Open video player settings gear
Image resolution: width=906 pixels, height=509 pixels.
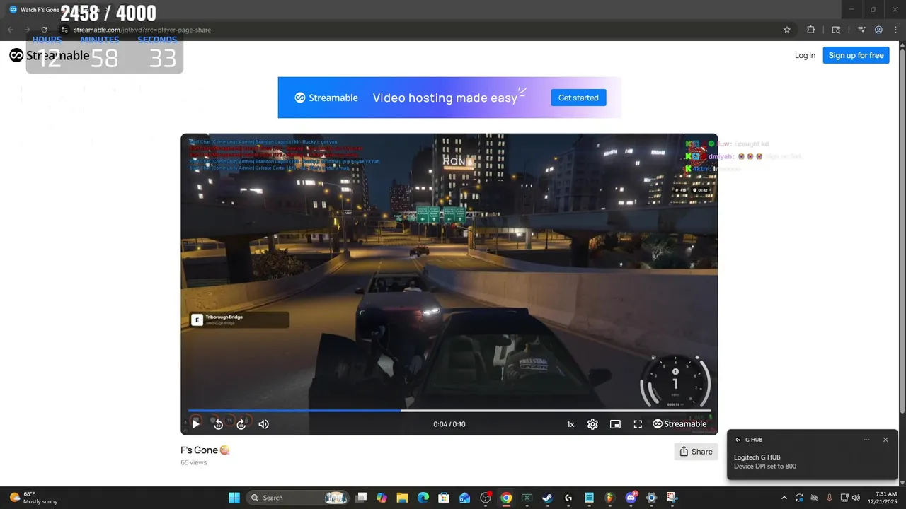[592, 424]
